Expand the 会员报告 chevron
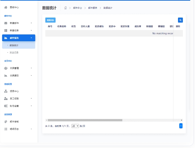 [31, 76]
